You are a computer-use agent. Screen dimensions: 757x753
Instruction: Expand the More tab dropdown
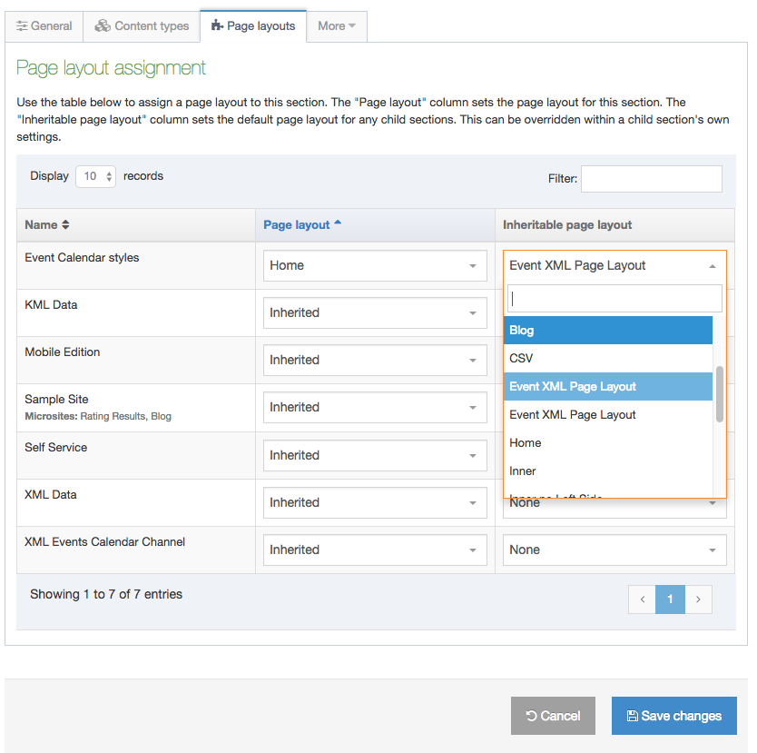[336, 25]
